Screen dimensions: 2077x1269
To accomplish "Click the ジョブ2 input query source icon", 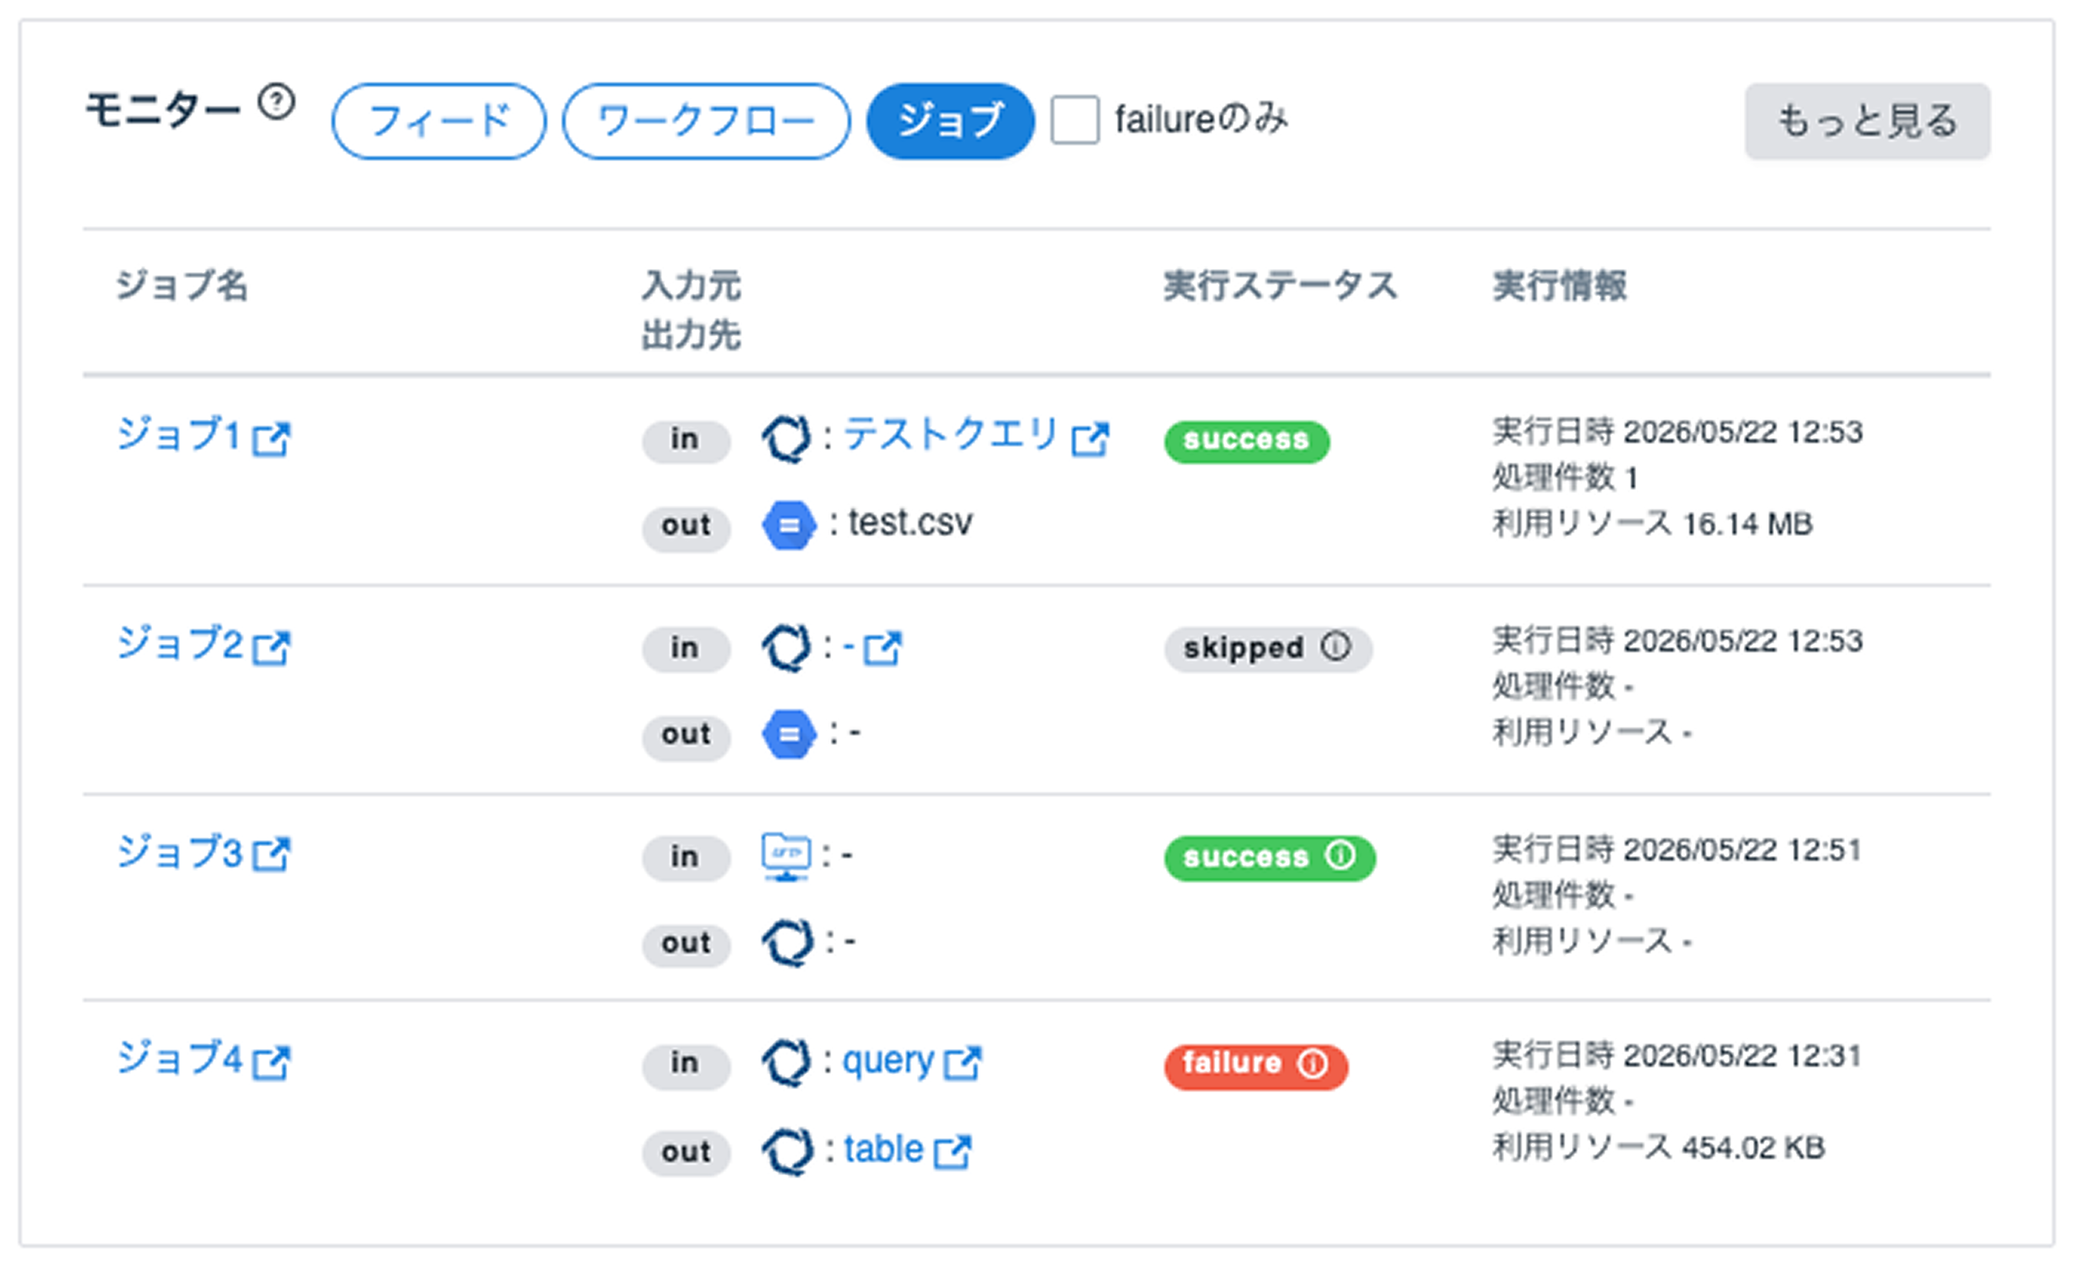I will (787, 648).
